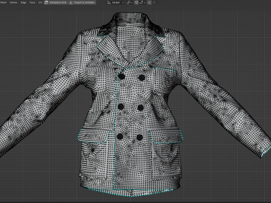Open the proportional editing falloff curve
Screen dimensions: 271x203
tap(155, 2)
